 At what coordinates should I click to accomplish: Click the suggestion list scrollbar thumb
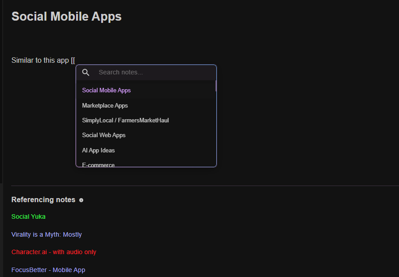pyautogui.click(x=216, y=86)
